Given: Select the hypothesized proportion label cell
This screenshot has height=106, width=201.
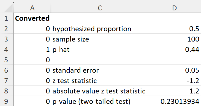Looking at the screenshot, I should (x=100, y=28).
